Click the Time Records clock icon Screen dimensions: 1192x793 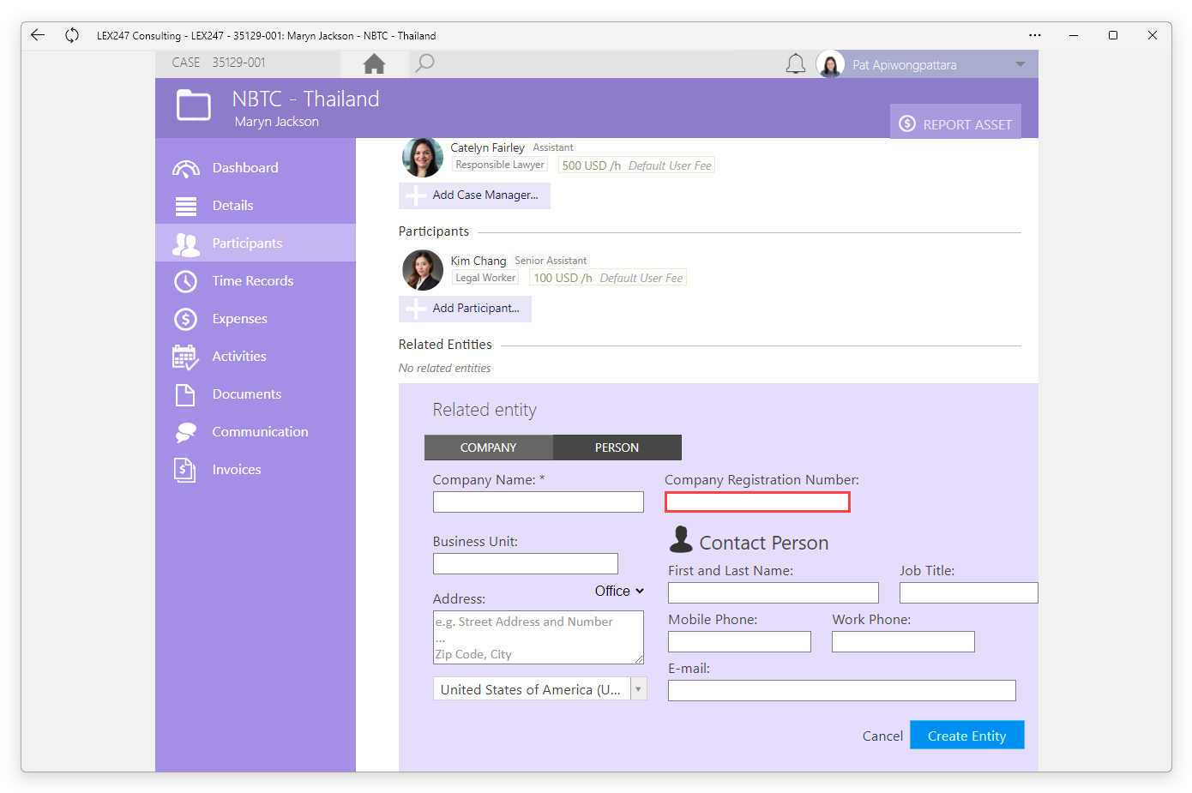coord(186,281)
